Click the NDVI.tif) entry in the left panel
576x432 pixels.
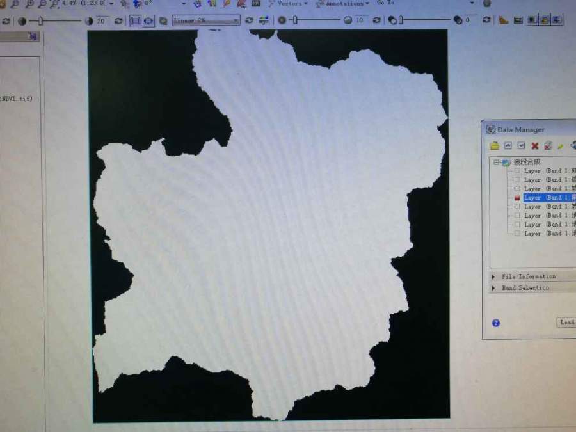pos(17,99)
